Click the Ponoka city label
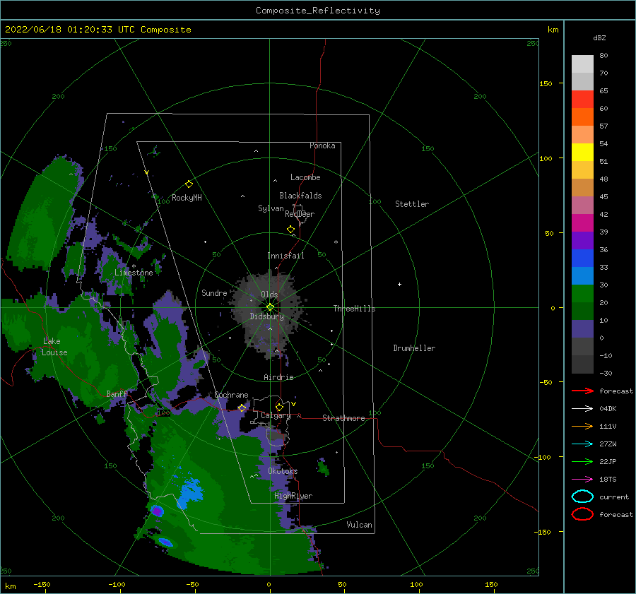Screen dimensions: 636x594 coord(322,145)
